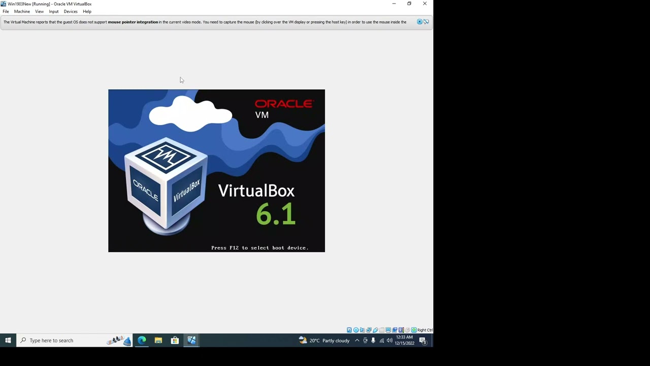Open the Help menu
This screenshot has width=650, height=366.
click(x=87, y=12)
